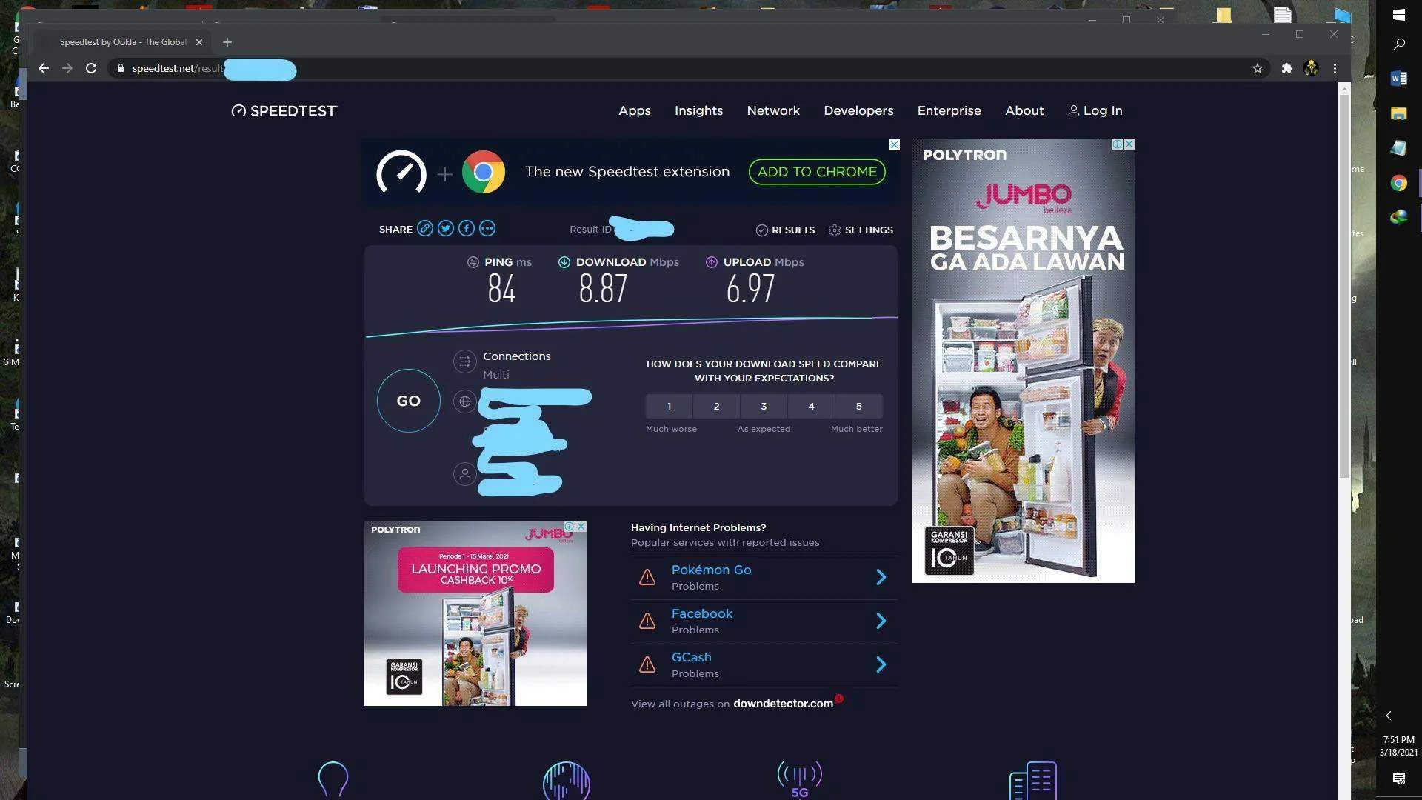Rate download speed 5 much better

pos(859,406)
